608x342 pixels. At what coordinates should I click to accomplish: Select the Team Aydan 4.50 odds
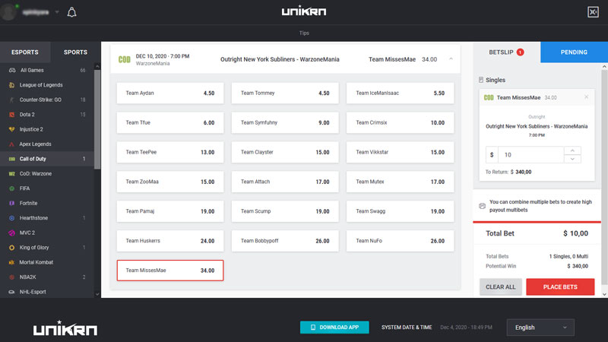[x=170, y=93]
